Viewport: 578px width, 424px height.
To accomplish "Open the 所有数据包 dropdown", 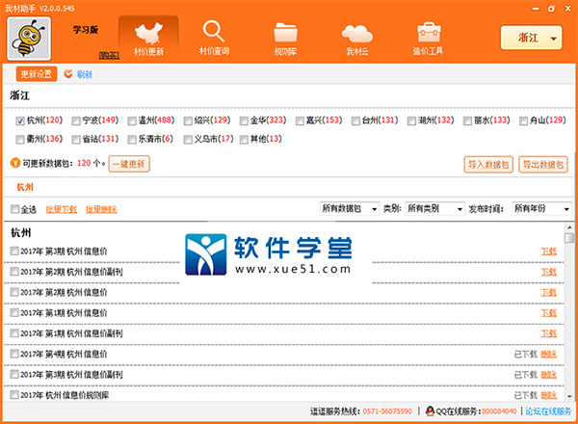I will pyautogui.click(x=349, y=209).
